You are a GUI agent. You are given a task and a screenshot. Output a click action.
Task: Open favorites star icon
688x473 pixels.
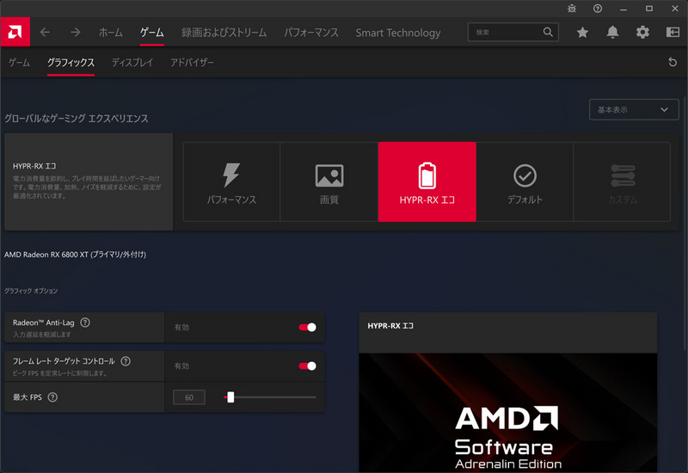pos(582,32)
